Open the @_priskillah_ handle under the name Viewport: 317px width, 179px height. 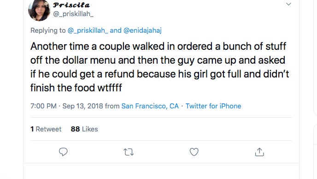coord(73,14)
